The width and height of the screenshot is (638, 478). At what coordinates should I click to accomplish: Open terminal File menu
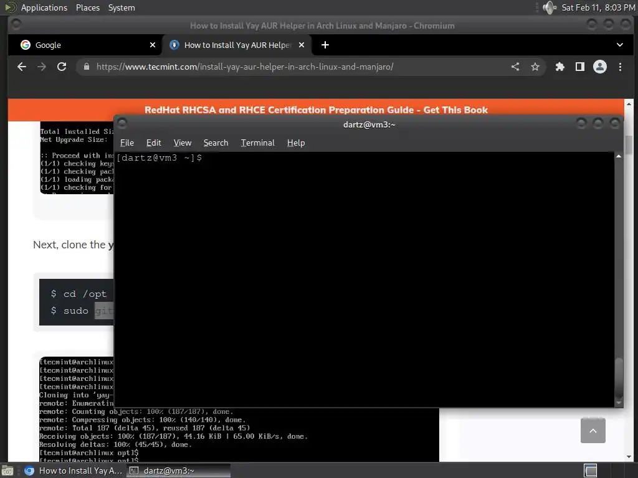(127, 143)
